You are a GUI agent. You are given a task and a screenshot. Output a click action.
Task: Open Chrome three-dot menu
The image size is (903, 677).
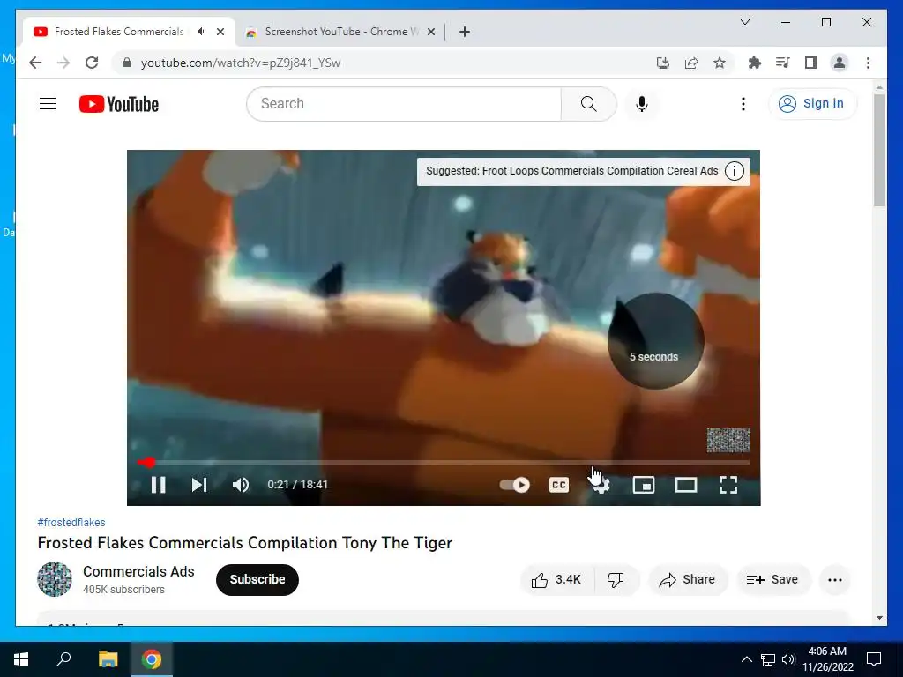868,63
